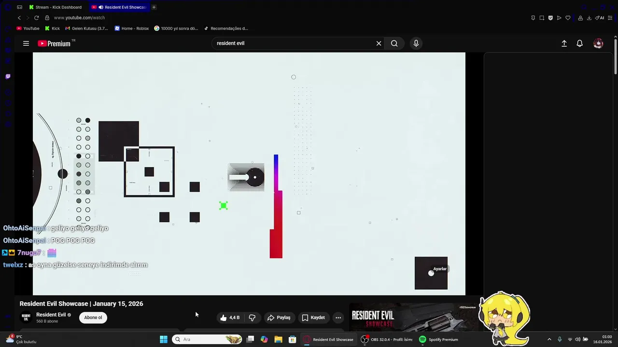View site security lock info
The image size is (618, 347).
[x=47, y=18]
